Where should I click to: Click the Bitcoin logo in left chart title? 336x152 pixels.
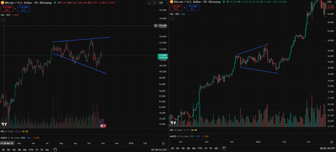coord(3,2)
